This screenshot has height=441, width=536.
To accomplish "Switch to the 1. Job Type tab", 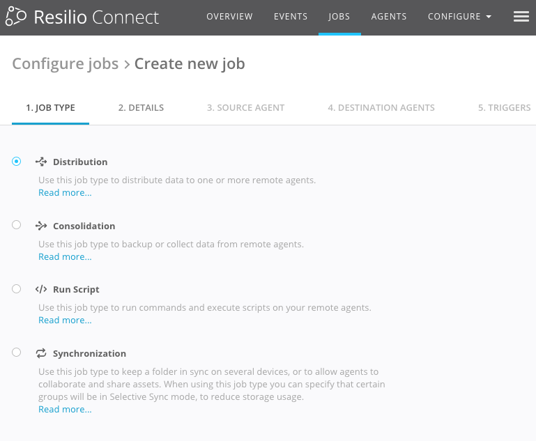I will (50, 108).
